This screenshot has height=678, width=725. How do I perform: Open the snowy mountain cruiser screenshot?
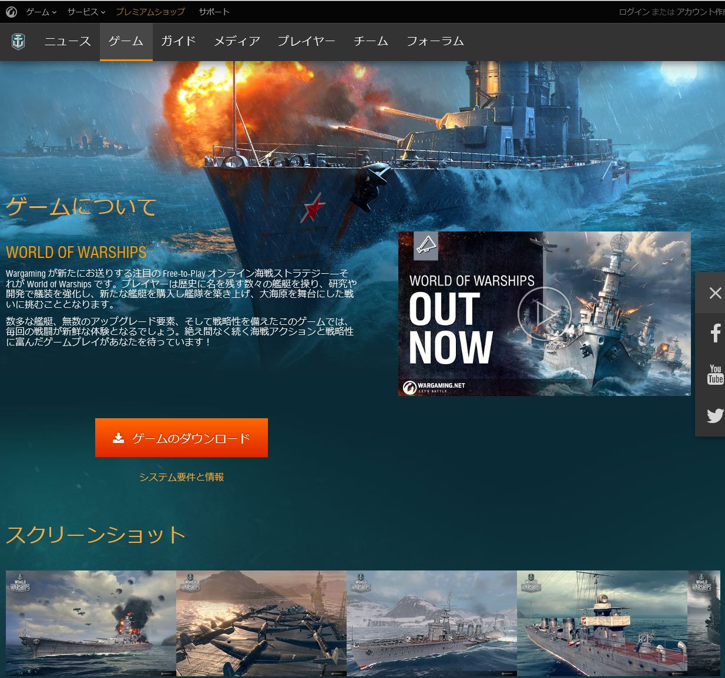[432, 623]
